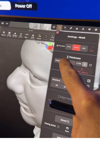This screenshot has height=143, width=100.
Task: Tap the Thickness reset circular arrow
Action: [x=90, y=65]
